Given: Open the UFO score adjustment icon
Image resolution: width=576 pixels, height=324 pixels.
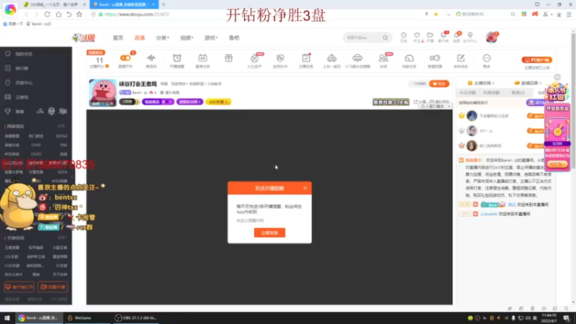Looking at the screenshot, I should [357, 58].
